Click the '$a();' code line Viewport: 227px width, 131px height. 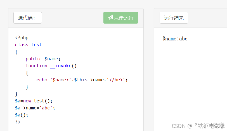22,115
